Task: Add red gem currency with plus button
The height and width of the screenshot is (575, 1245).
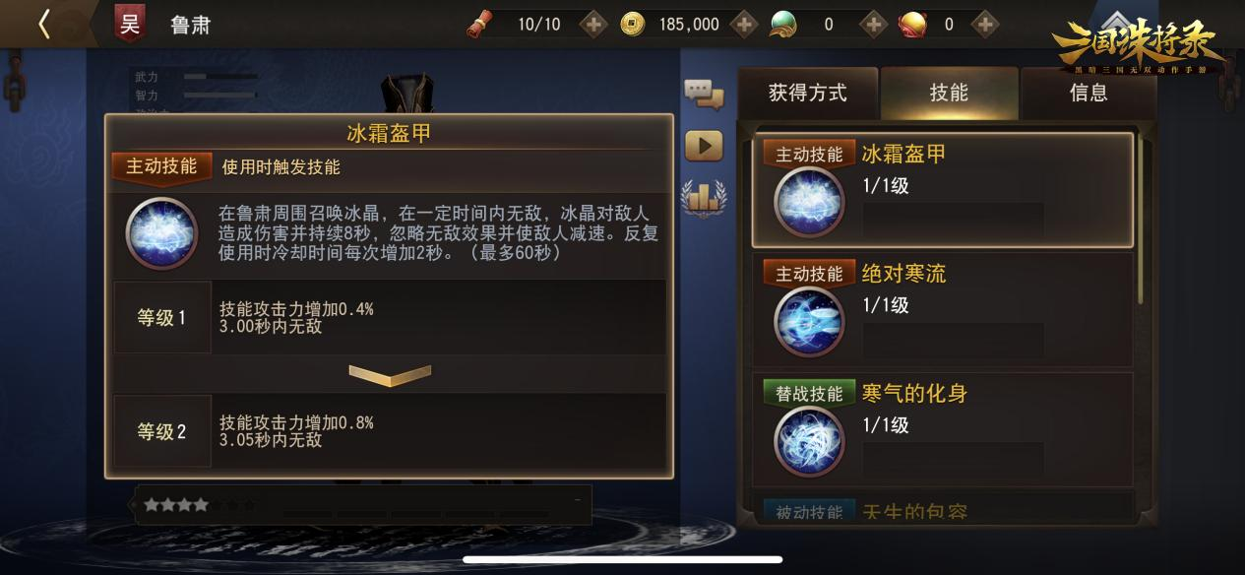Action: (x=985, y=24)
